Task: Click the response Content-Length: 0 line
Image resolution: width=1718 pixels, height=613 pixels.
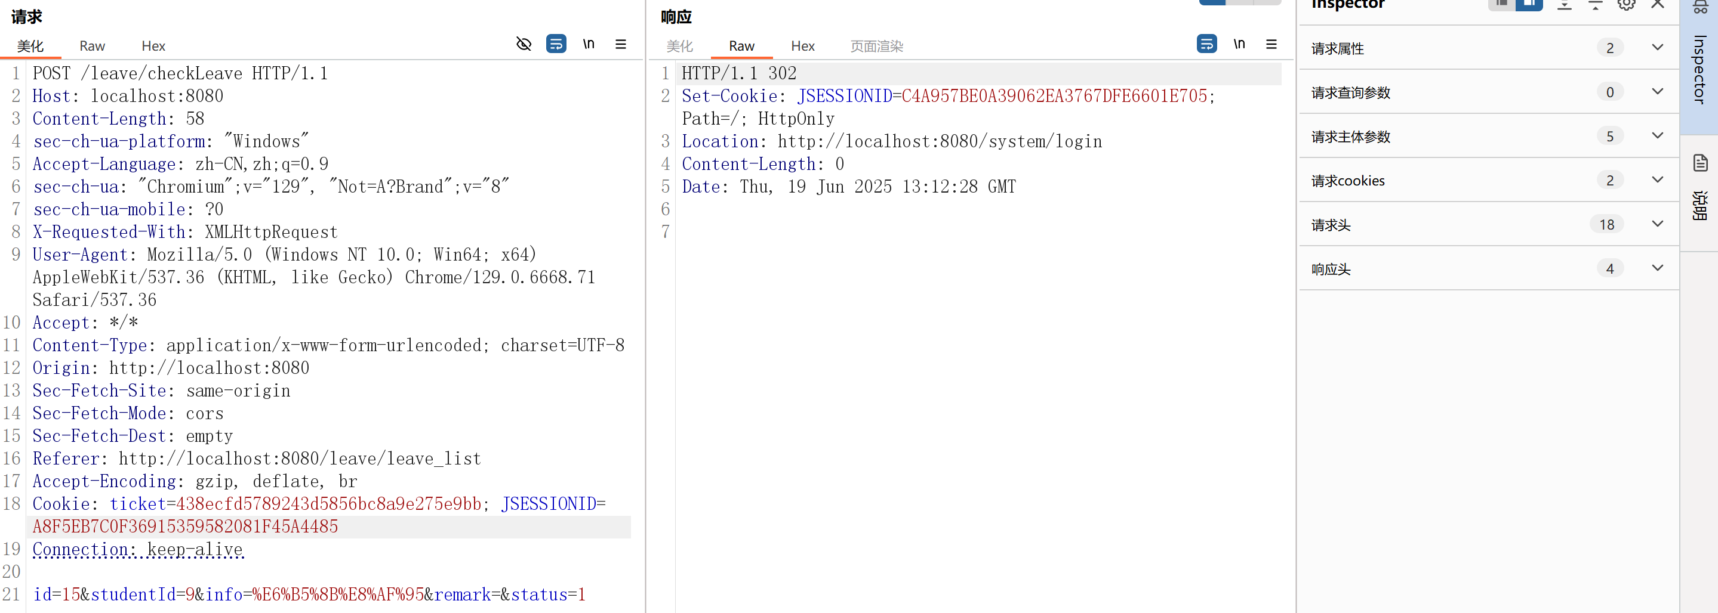Action: [x=763, y=164]
